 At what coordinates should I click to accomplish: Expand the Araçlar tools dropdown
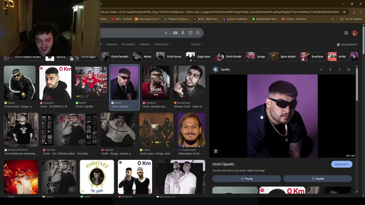(x=197, y=44)
